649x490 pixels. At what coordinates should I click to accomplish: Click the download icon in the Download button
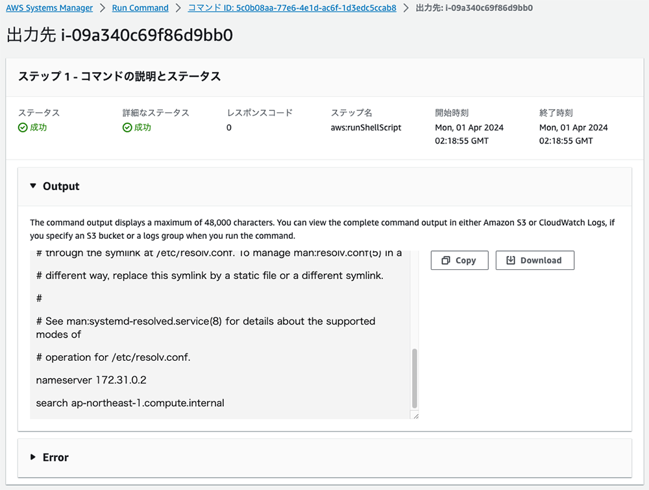tap(511, 260)
